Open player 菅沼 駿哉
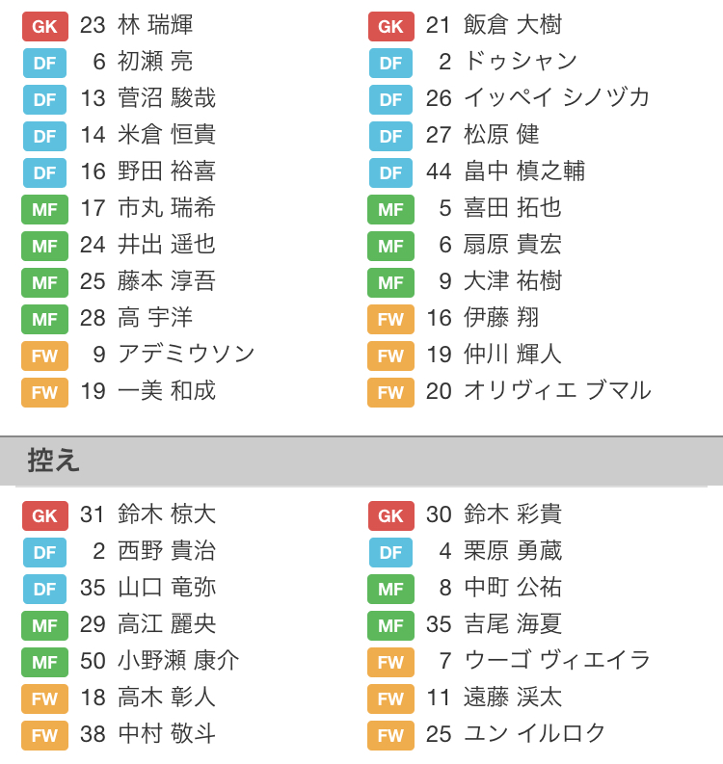 click(x=167, y=98)
